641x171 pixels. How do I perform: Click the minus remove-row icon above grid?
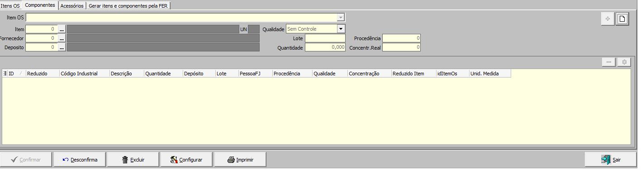point(609,62)
